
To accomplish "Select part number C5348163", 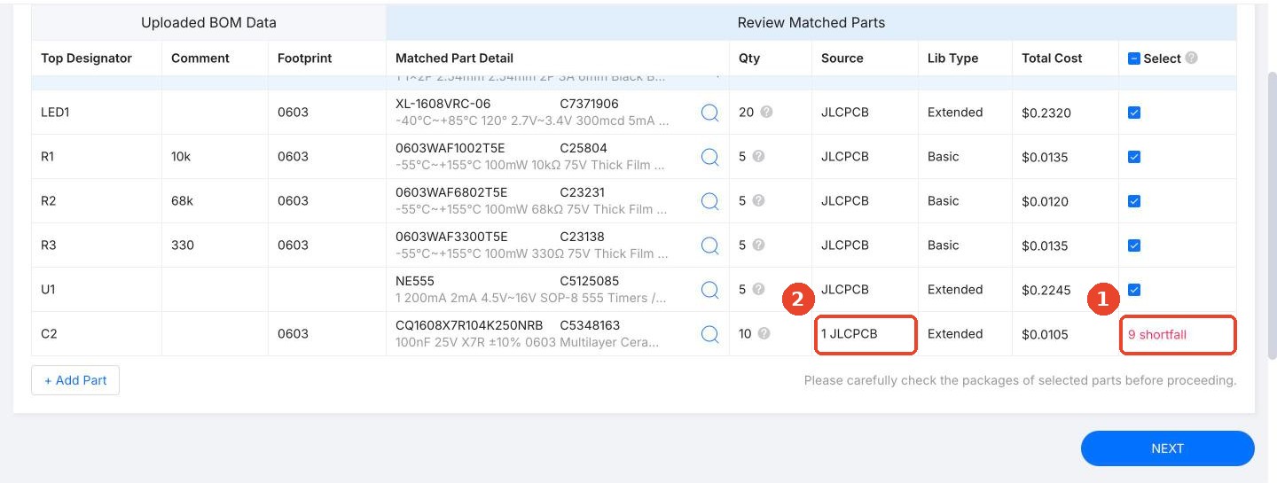I will tap(590, 325).
